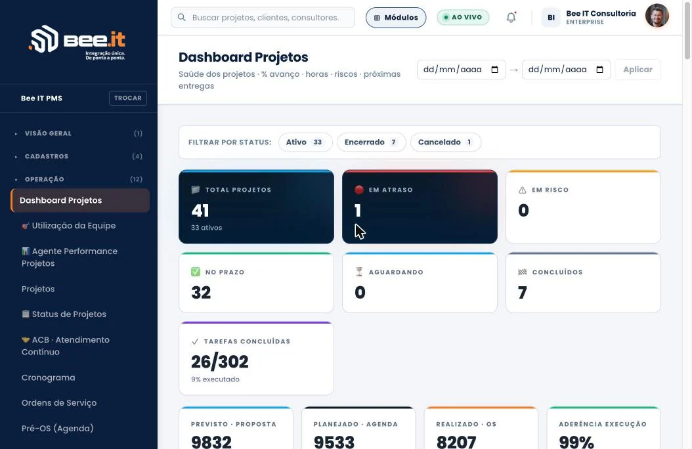Viewport: 692px width, 449px height.
Task: Click the checkmark icon on Tarefas Concluídas card
Action: (195, 341)
